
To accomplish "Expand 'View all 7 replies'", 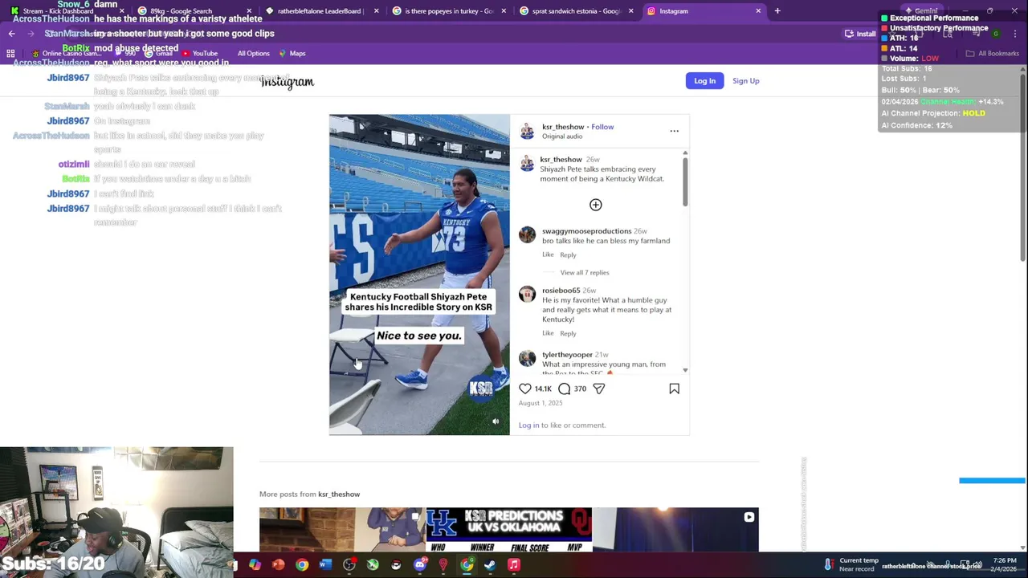I will (585, 273).
